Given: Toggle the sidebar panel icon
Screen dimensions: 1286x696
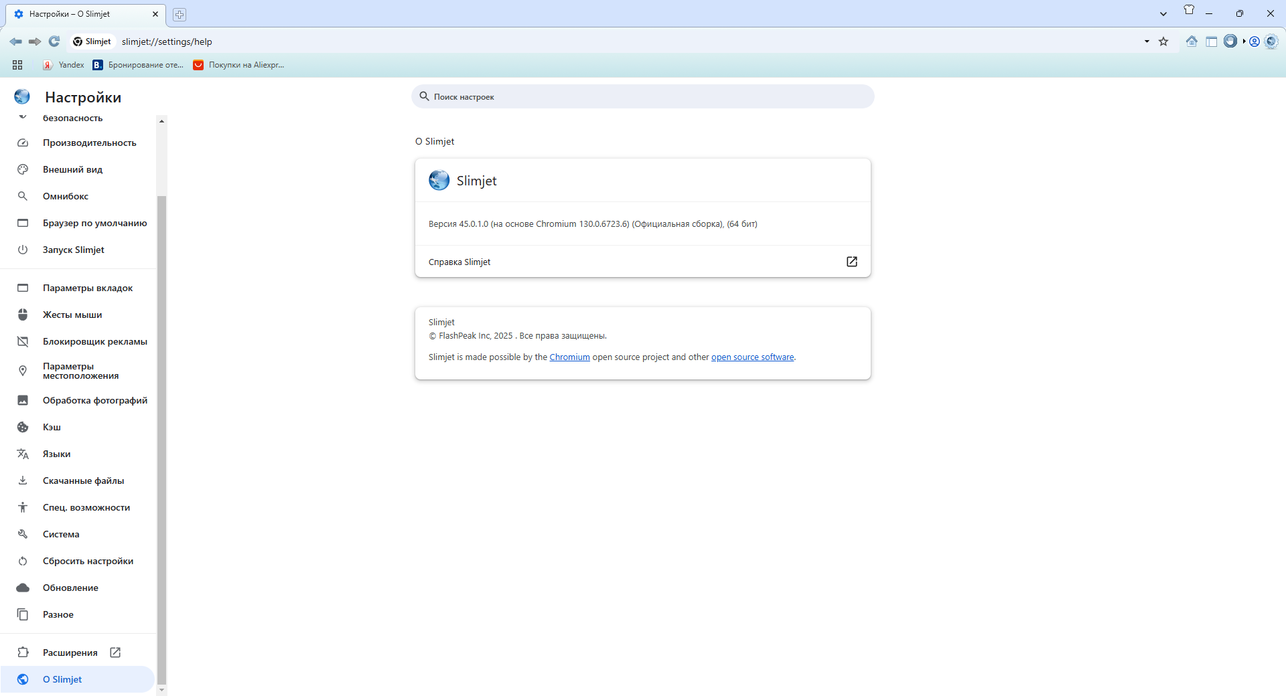Looking at the screenshot, I should [1211, 41].
